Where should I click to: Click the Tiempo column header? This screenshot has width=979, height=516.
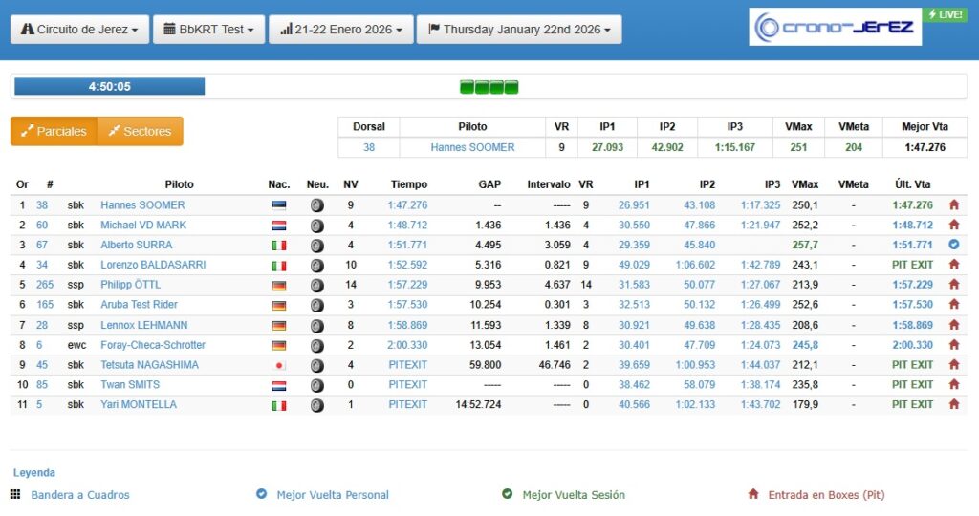(409, 184)
